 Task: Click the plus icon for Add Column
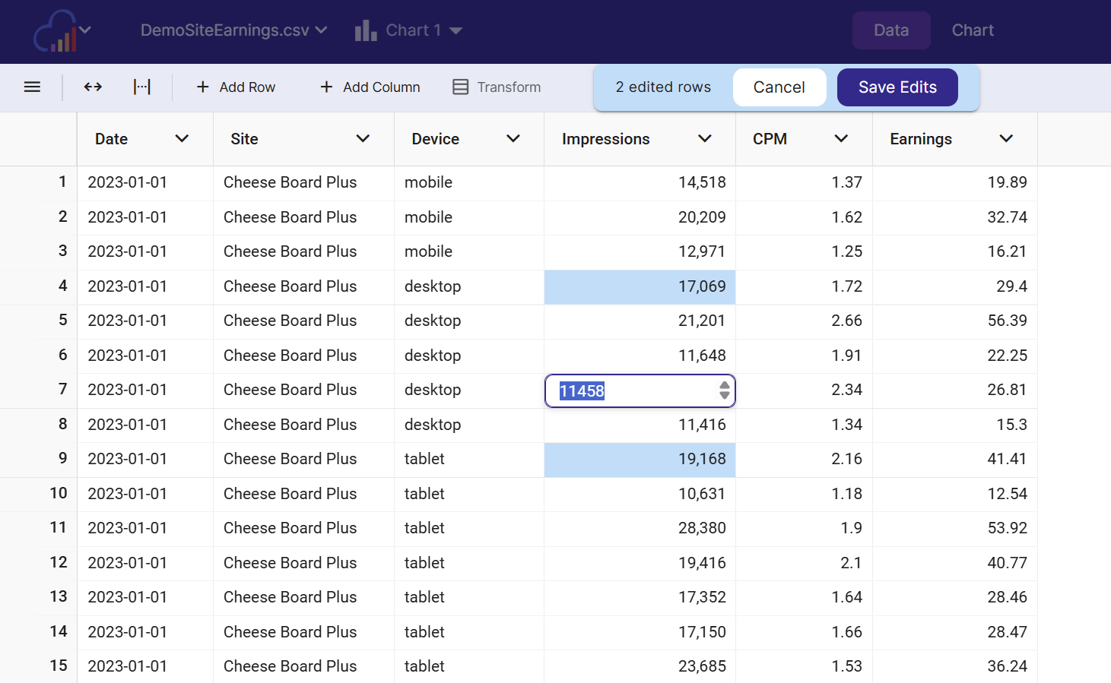point(326,87)
